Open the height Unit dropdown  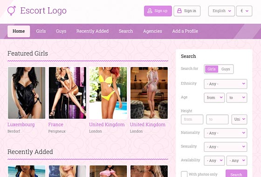point(239,119)
